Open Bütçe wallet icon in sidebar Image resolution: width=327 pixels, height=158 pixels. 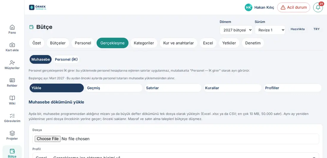click(12, 151)
